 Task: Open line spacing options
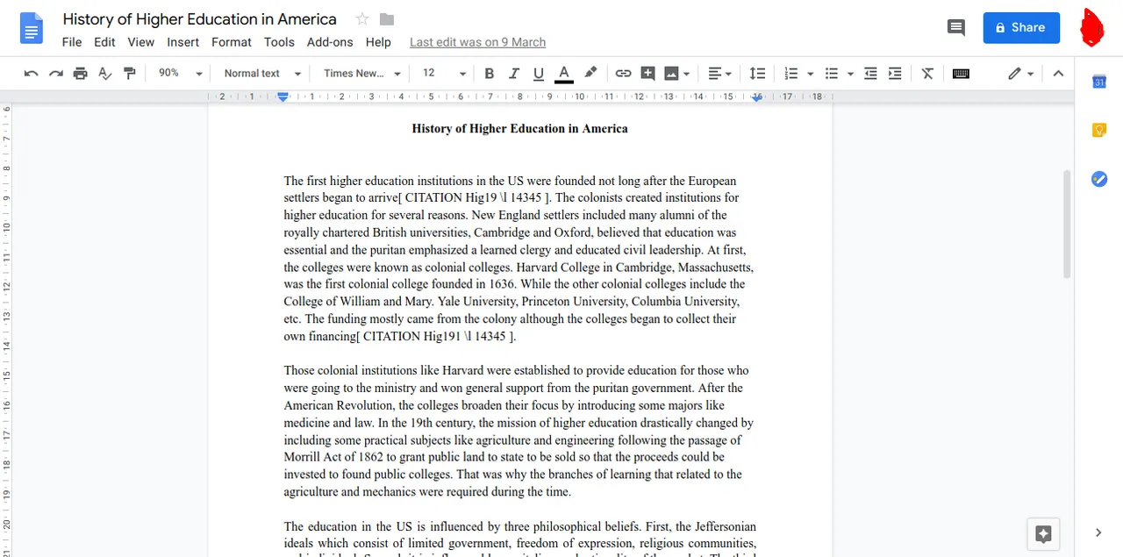pos(757,74)
